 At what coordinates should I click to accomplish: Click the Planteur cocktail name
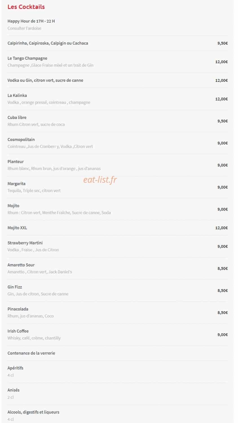click(16, 162)
